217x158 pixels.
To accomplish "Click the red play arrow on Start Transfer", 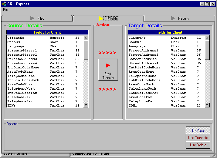I will click(108, 65).
